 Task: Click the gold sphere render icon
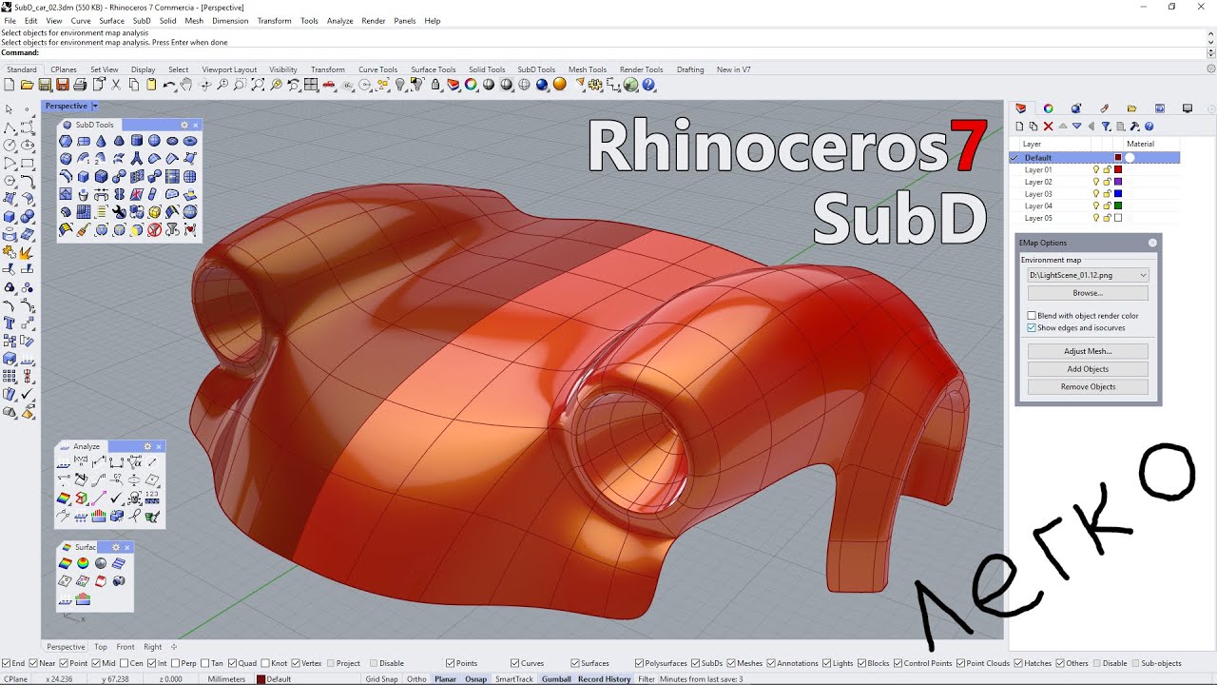coord(560,85)
